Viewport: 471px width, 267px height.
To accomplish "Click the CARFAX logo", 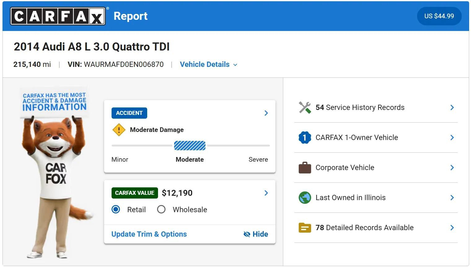I will coord(58,16).
